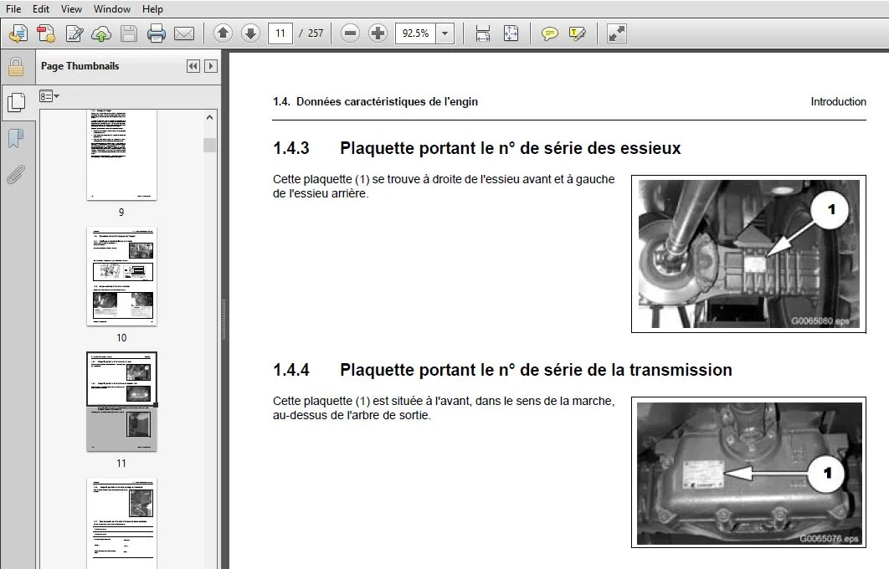This screenshot has height=569, width=889.
Task: Open the File menu
Action: tap(13, 9)
